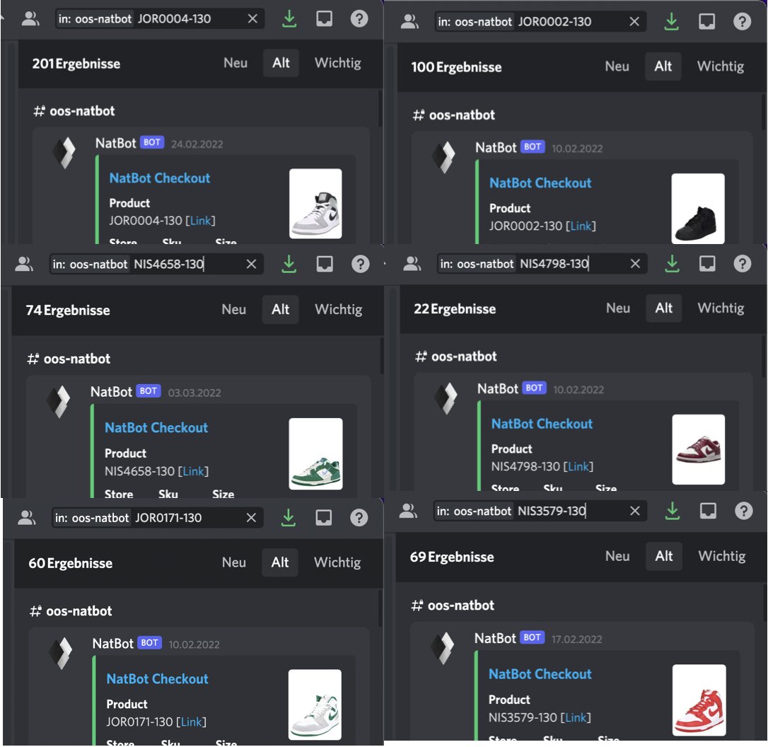Screen dimensions: 768x747
Task: Sort the 69 Ergebnisse by Wichtig
Action: coord(722,557)
